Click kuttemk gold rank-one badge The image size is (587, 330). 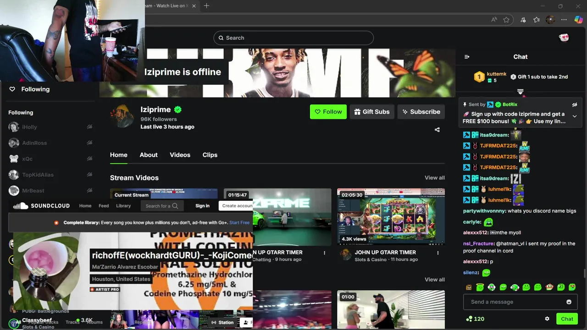click(x=479, y=77)
